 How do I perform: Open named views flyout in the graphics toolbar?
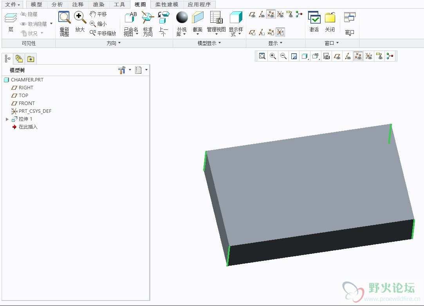point(316,56)
